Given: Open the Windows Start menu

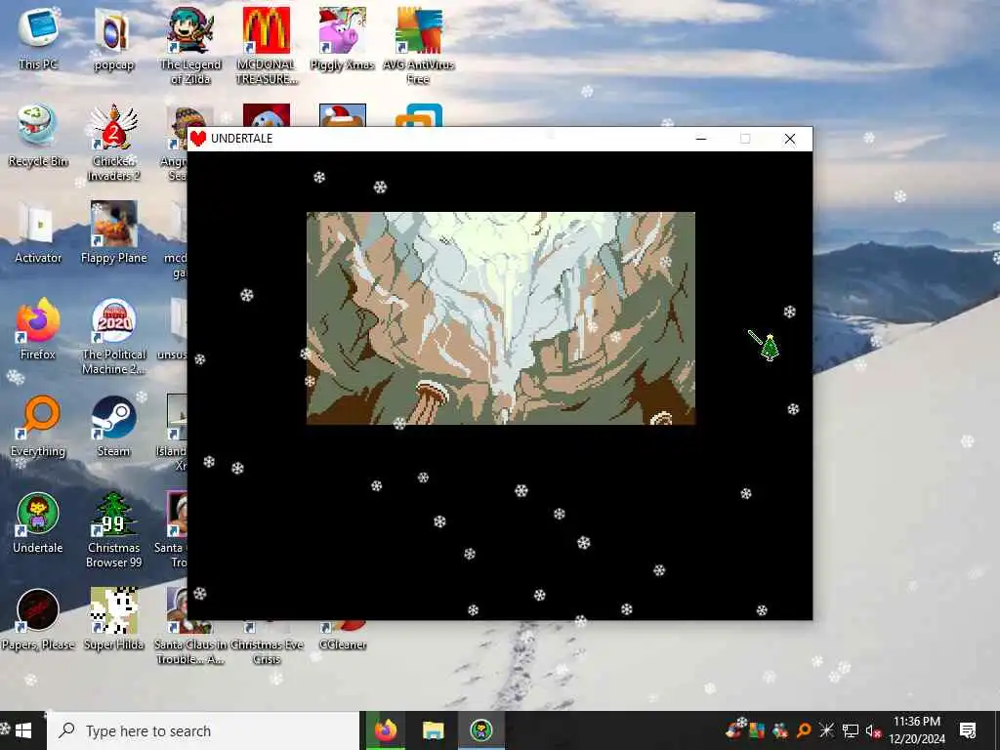Looking at the screenshot, I should (x=23, y=730).
